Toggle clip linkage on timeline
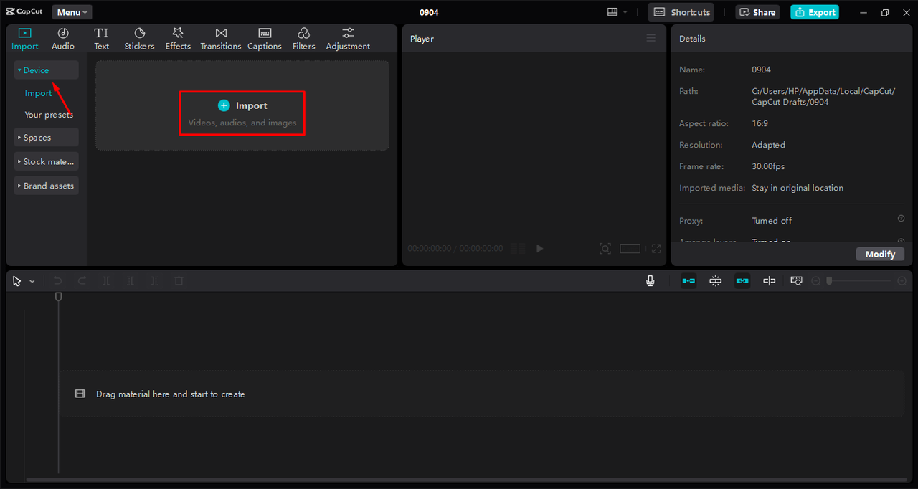The width and height of the screenshot is (918, 489). (x=742, y=281)
